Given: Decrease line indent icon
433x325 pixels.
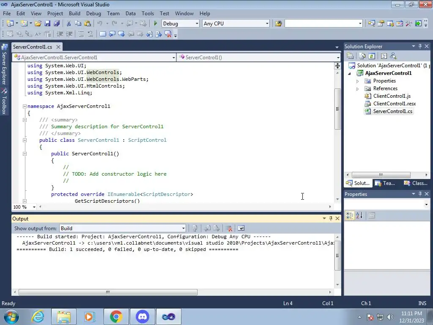Looking at the screenshot, I should pos(60,34).
